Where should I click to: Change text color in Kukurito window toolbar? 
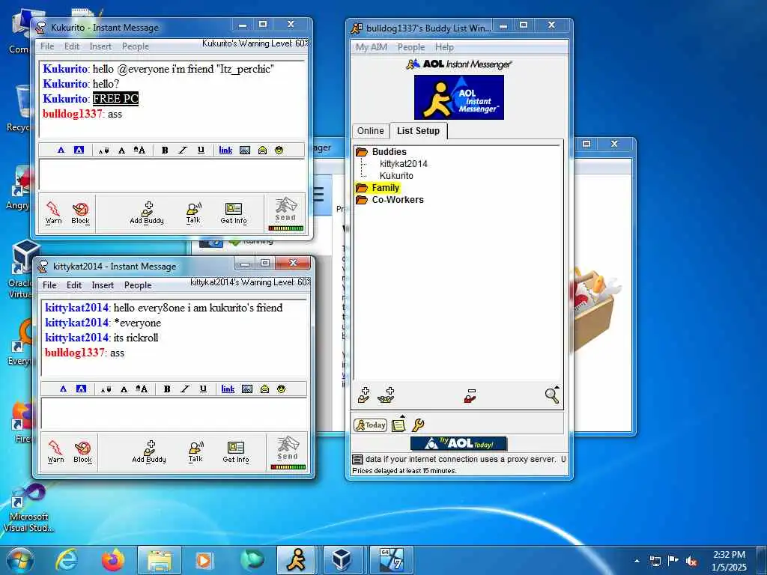(61, 150)
